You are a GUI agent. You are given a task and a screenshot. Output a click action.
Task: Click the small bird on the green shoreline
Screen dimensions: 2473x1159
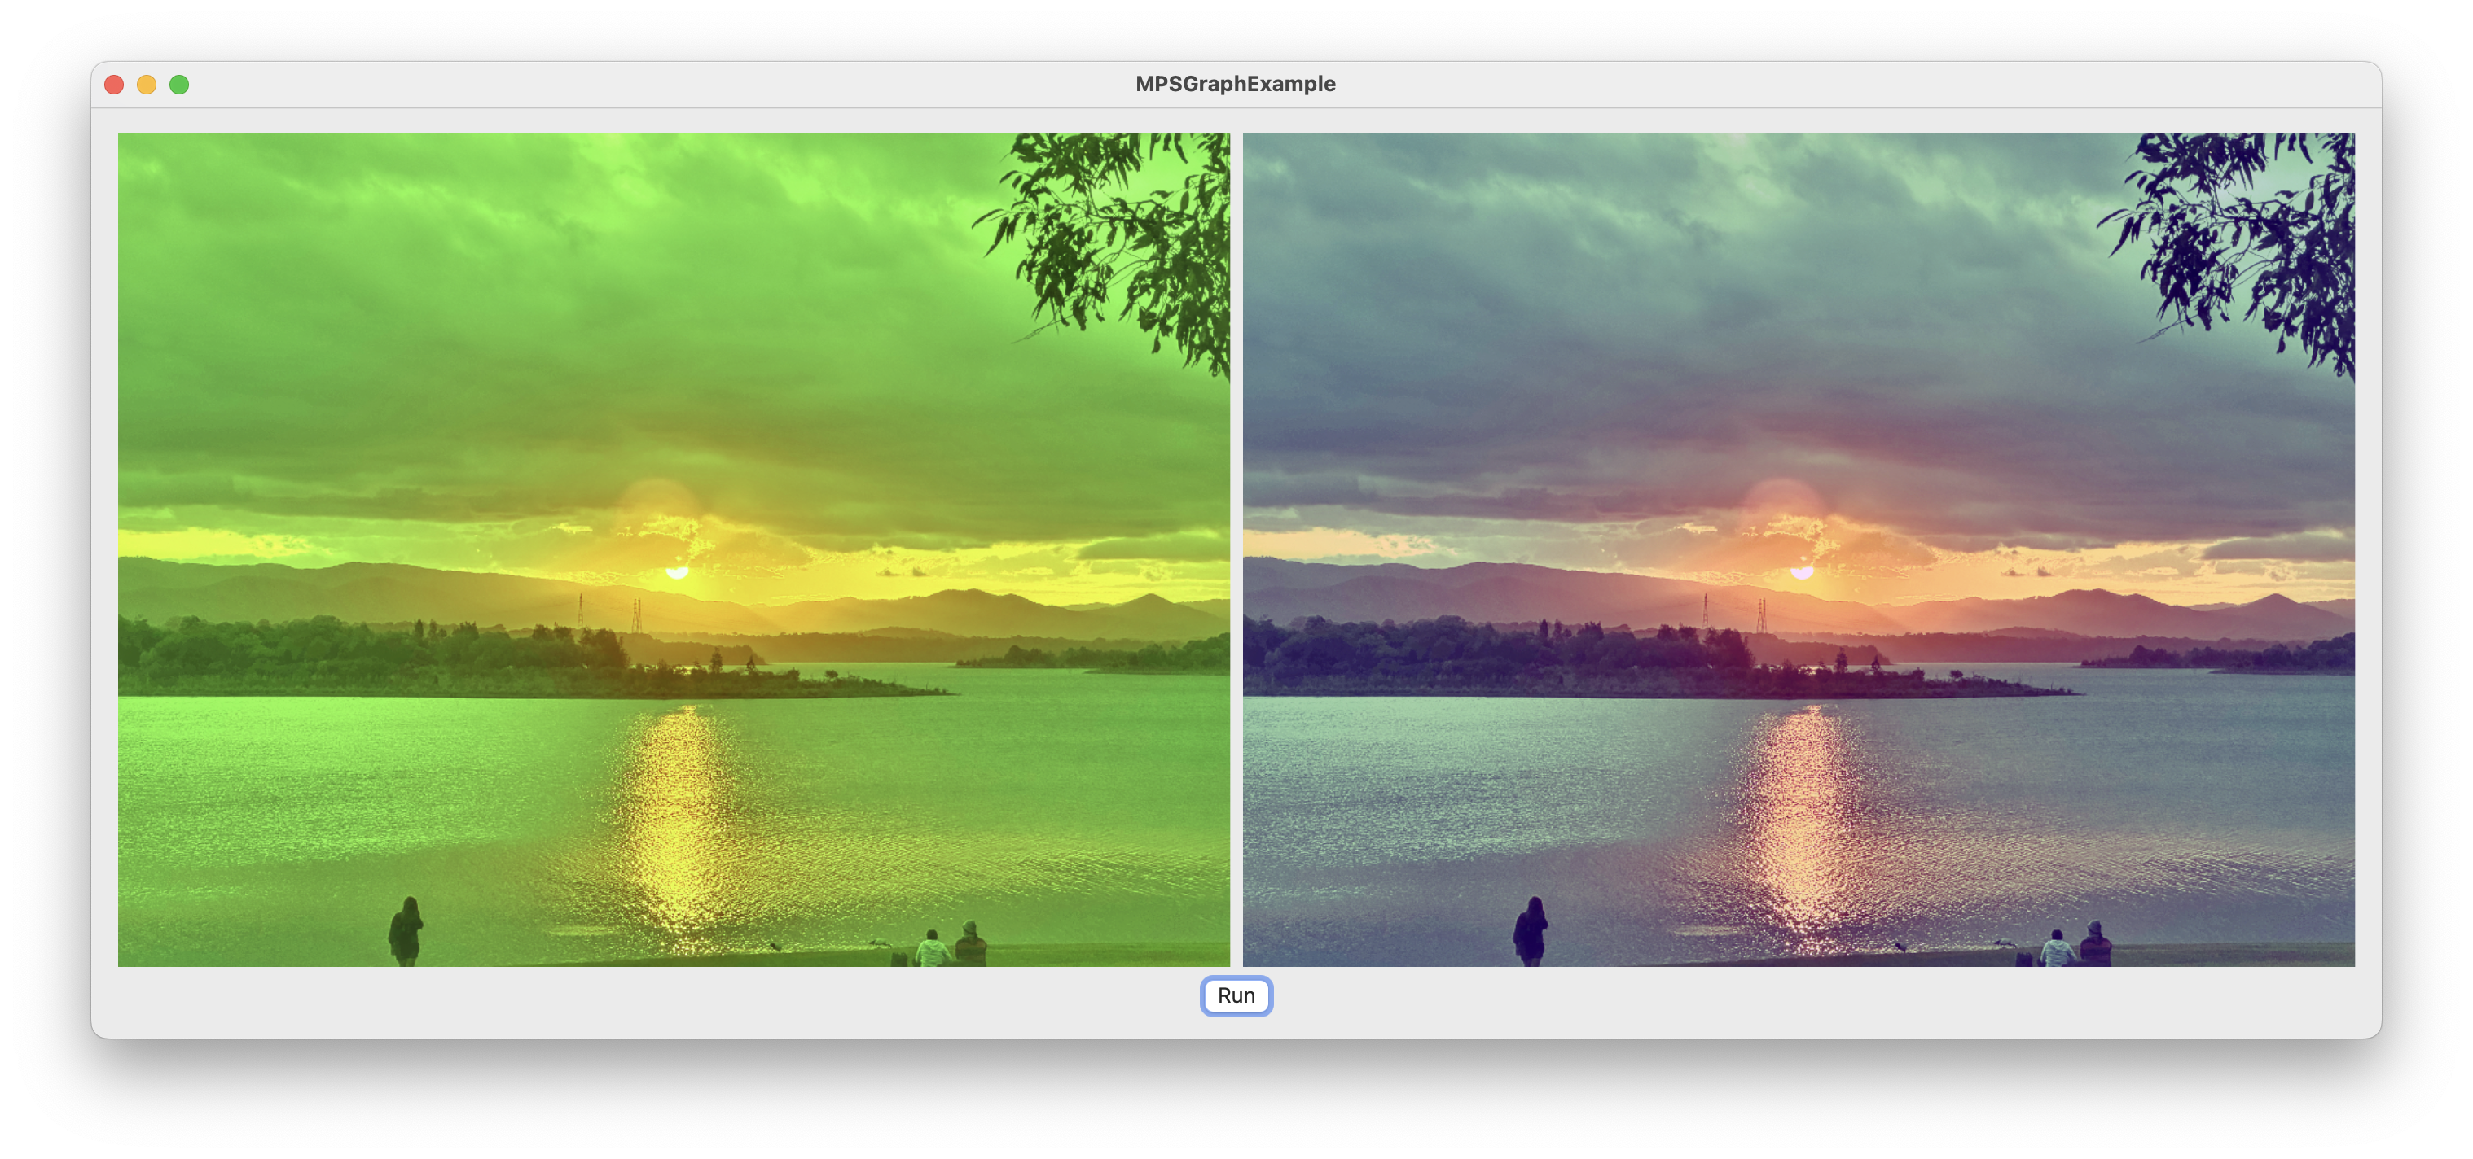(775, 946)
